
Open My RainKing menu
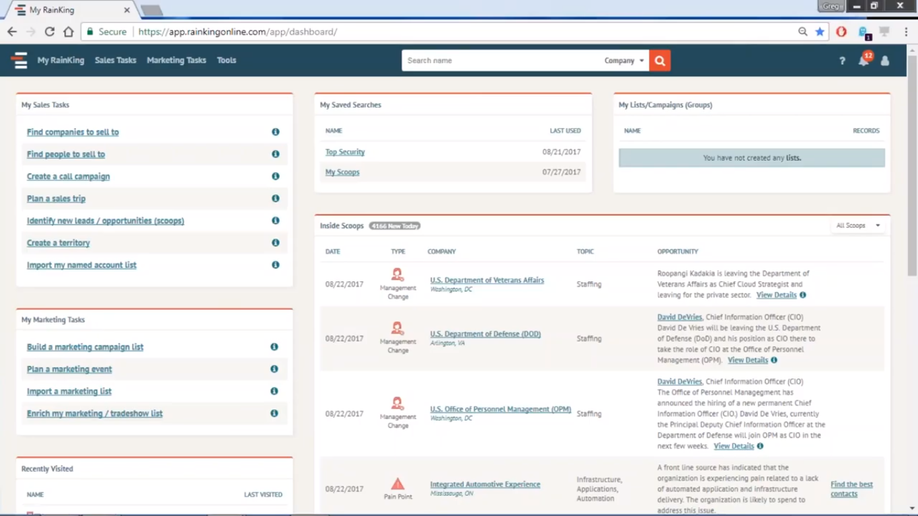61,61
